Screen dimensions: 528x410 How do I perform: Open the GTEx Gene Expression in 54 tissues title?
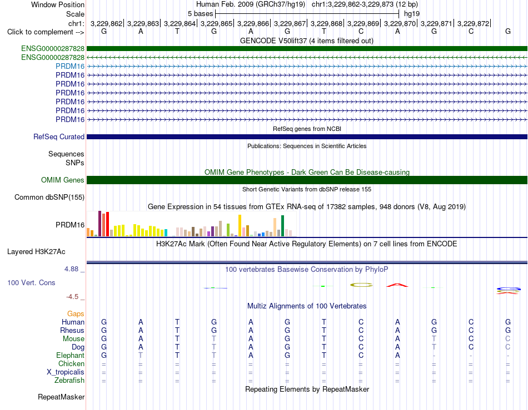pyautogui.click(x=307, y=207)
